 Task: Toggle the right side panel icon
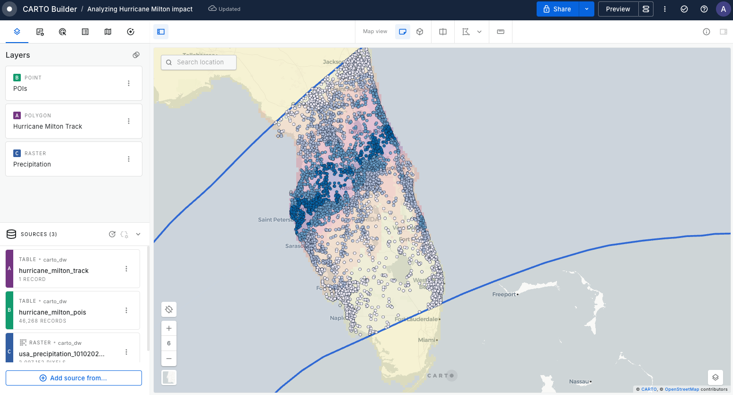tap(724, 32)
